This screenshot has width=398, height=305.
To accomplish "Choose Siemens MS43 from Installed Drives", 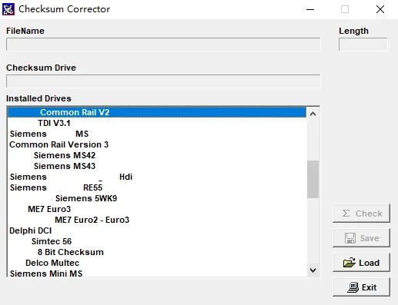I will [157, 166].
